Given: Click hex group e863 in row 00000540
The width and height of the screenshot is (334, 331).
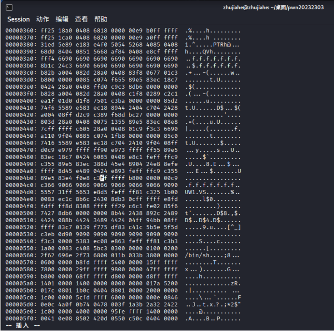Looking at the screenshot, I should click(118, 241).
